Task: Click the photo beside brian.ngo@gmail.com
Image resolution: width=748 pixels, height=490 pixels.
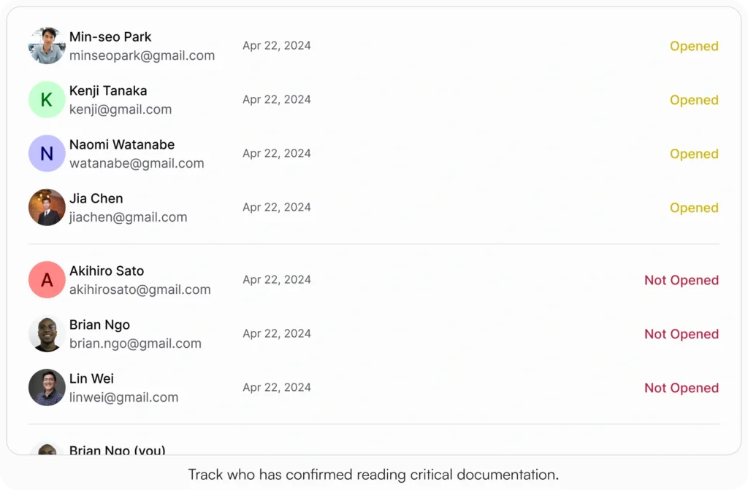Action: [x=47, y=333]
